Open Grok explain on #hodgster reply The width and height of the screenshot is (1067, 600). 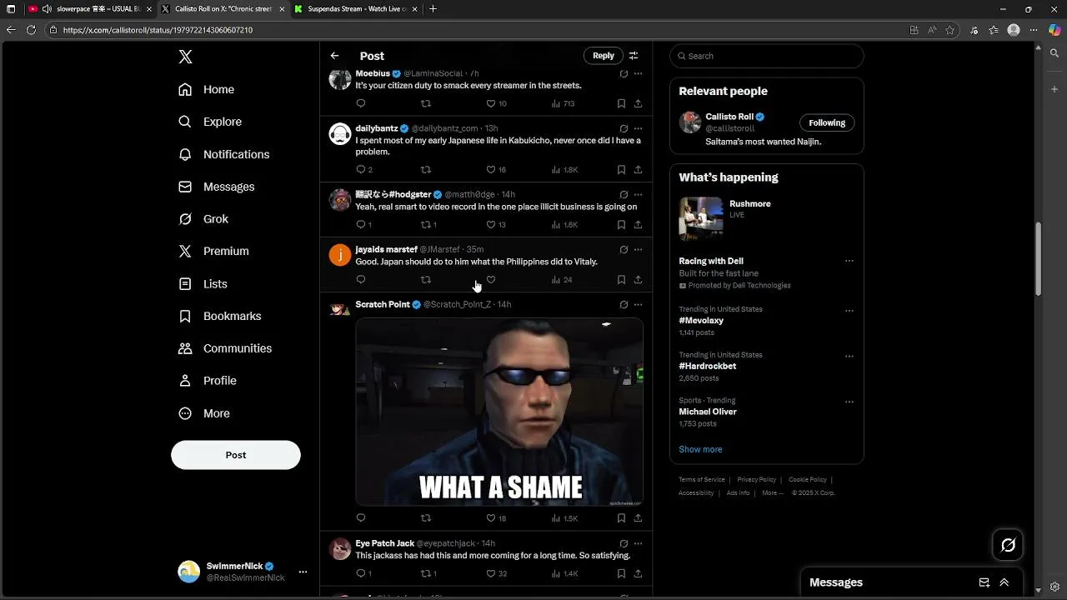pos(624,194)
